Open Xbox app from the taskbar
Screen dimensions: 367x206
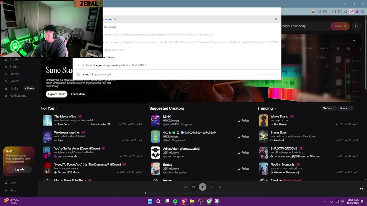pyautogui.click(x=209, y=201)
